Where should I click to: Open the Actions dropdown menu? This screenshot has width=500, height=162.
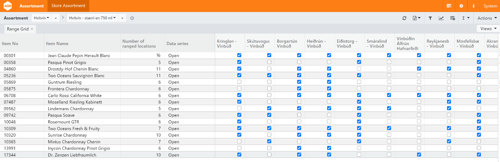(487, 18)
